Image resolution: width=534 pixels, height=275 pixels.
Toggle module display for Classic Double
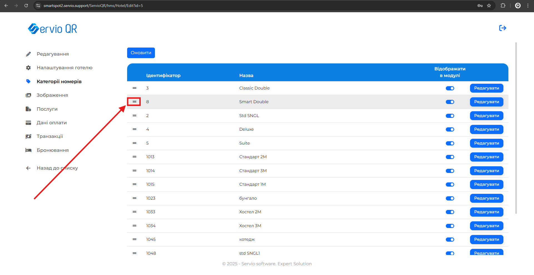[x=450, y=88]
